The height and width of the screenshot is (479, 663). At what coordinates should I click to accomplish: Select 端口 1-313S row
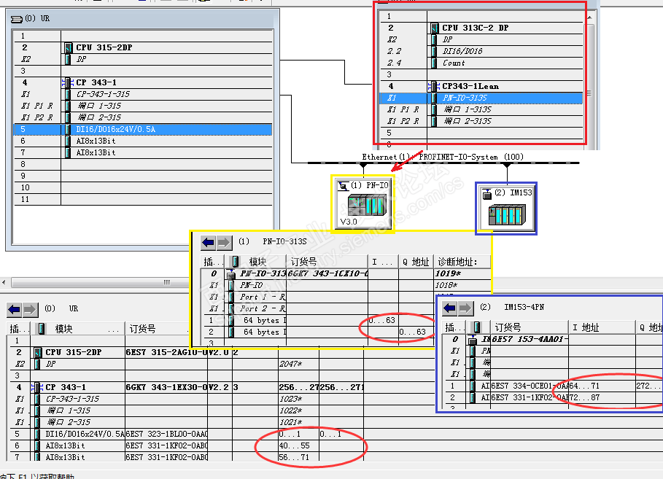(481, 109)
